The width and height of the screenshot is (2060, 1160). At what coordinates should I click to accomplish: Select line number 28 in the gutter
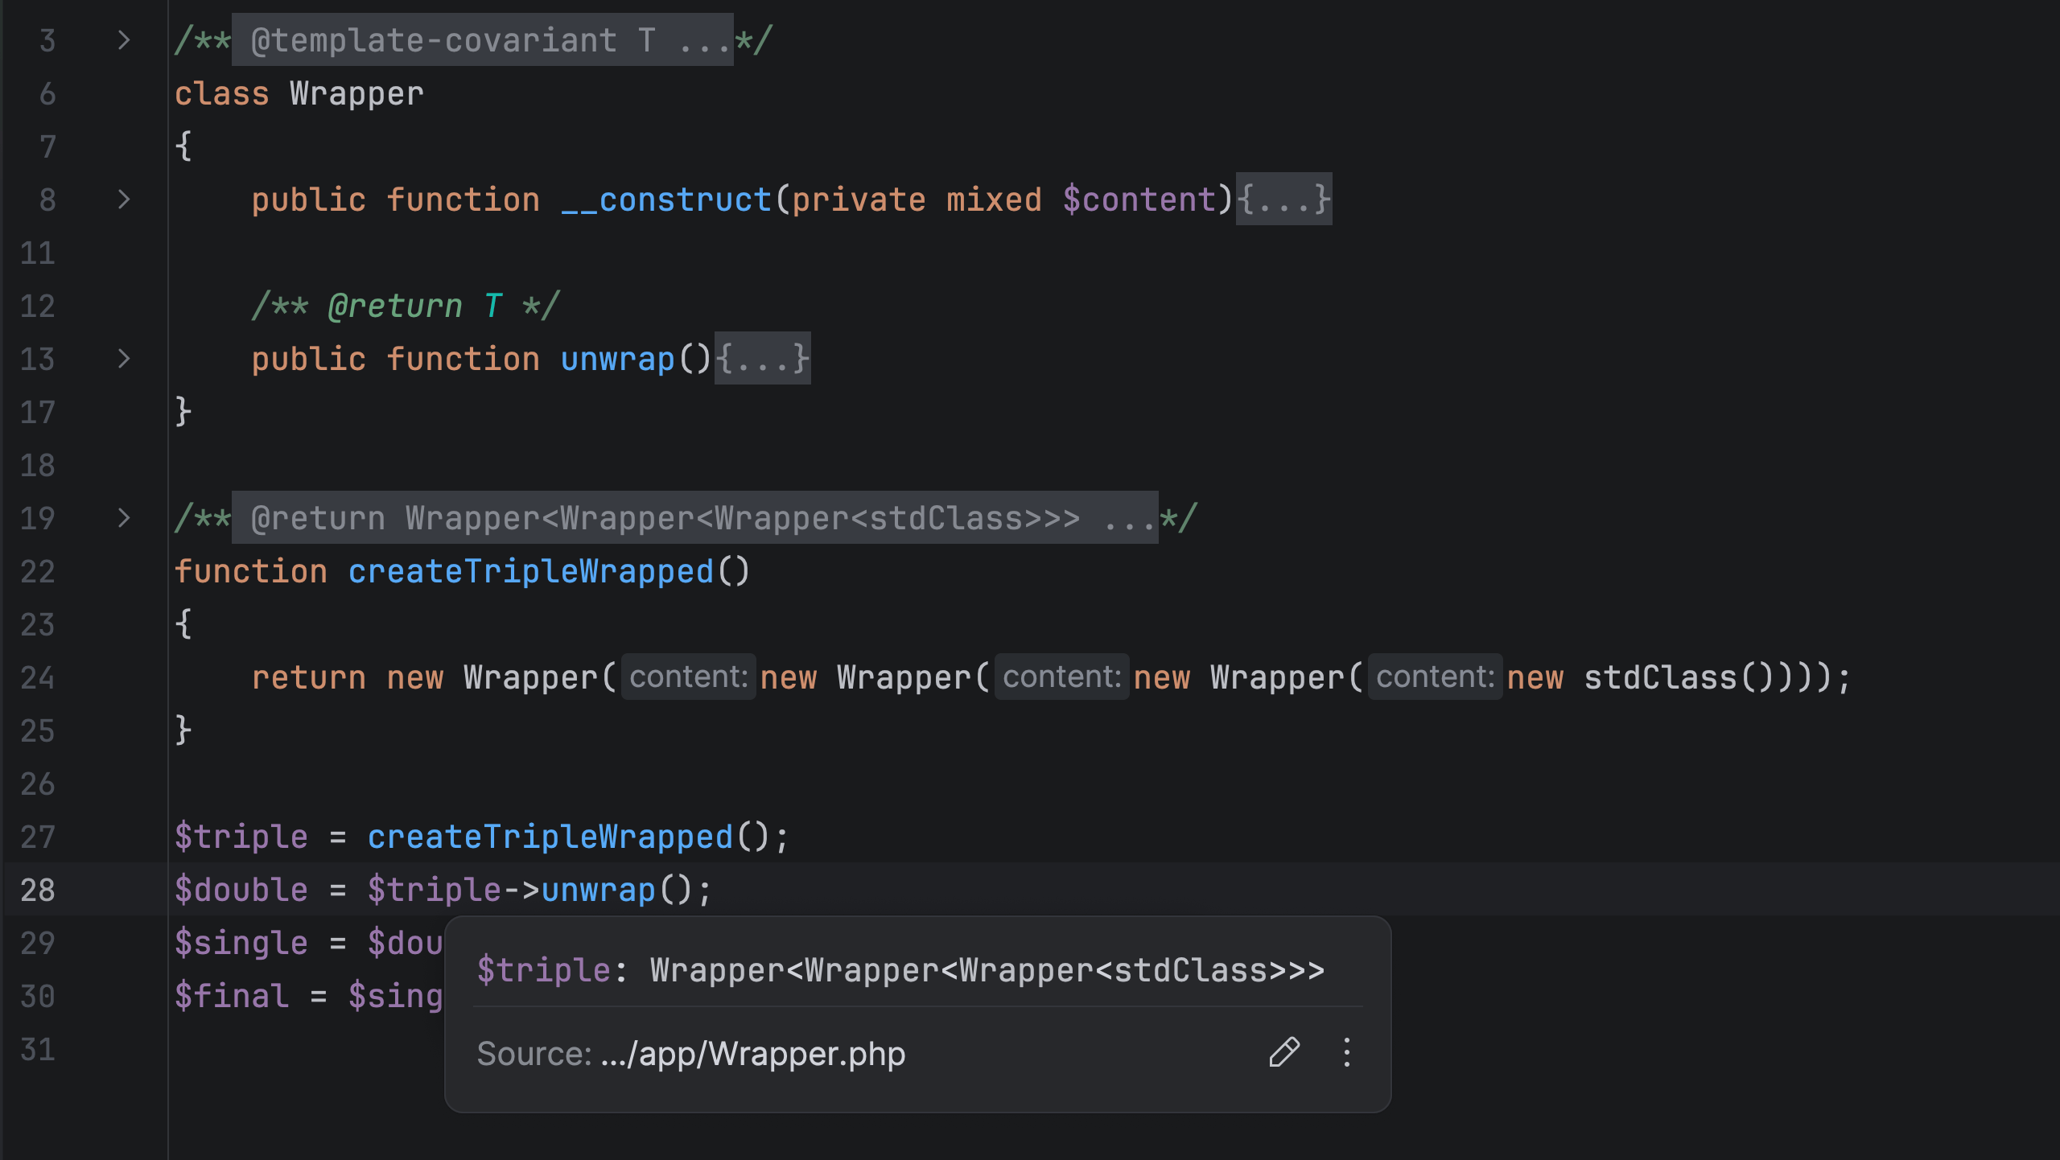tap(37, 890)
